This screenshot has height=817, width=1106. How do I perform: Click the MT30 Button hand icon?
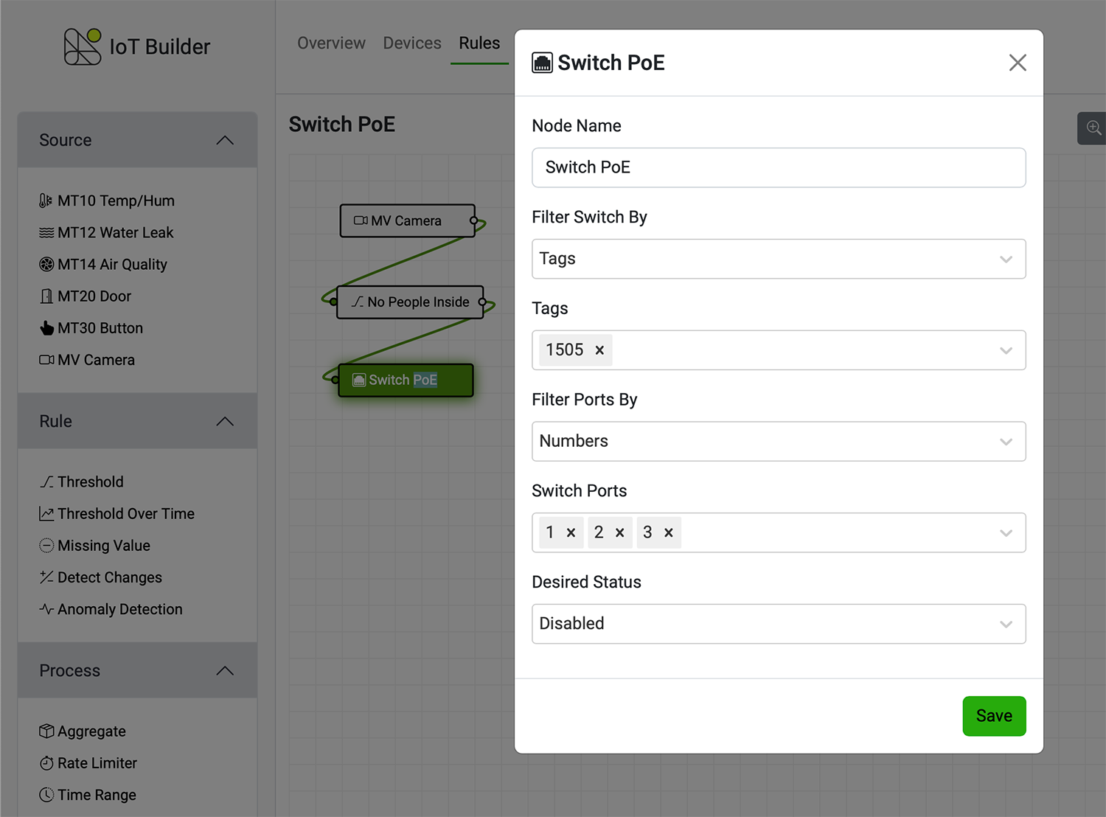pos(46,327)
